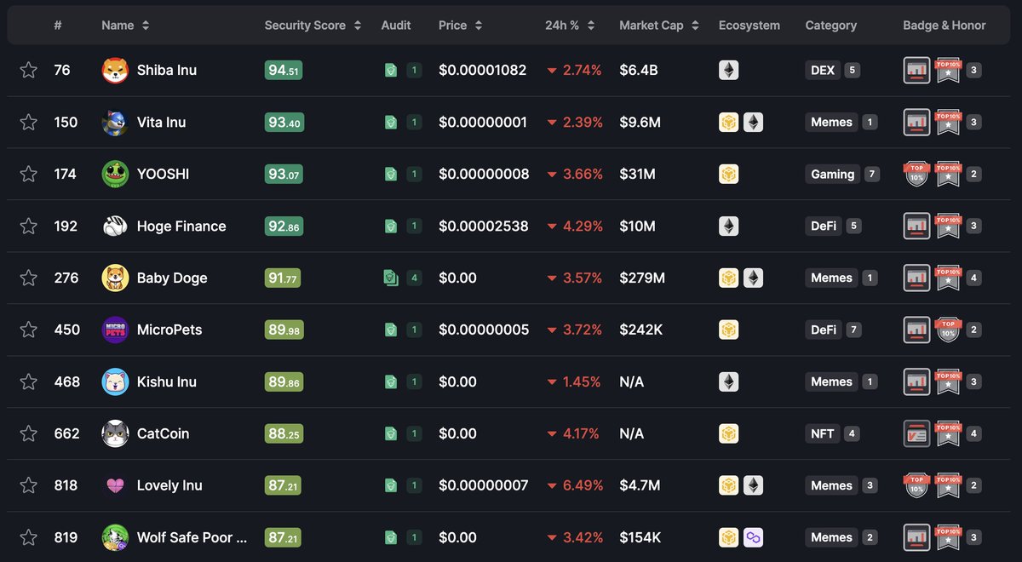Star the MicroPets row

pyautogui.click(x=28, y=330)
